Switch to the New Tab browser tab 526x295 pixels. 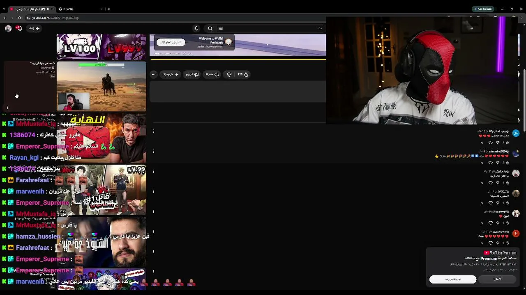click(x=80, y=9)
